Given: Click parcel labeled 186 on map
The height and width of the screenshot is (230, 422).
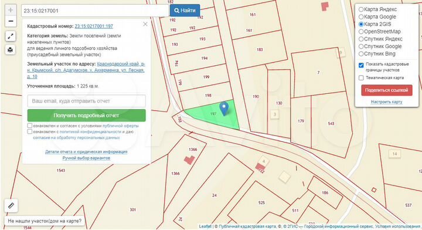Looking at the screenshot, I should (325, 193).
